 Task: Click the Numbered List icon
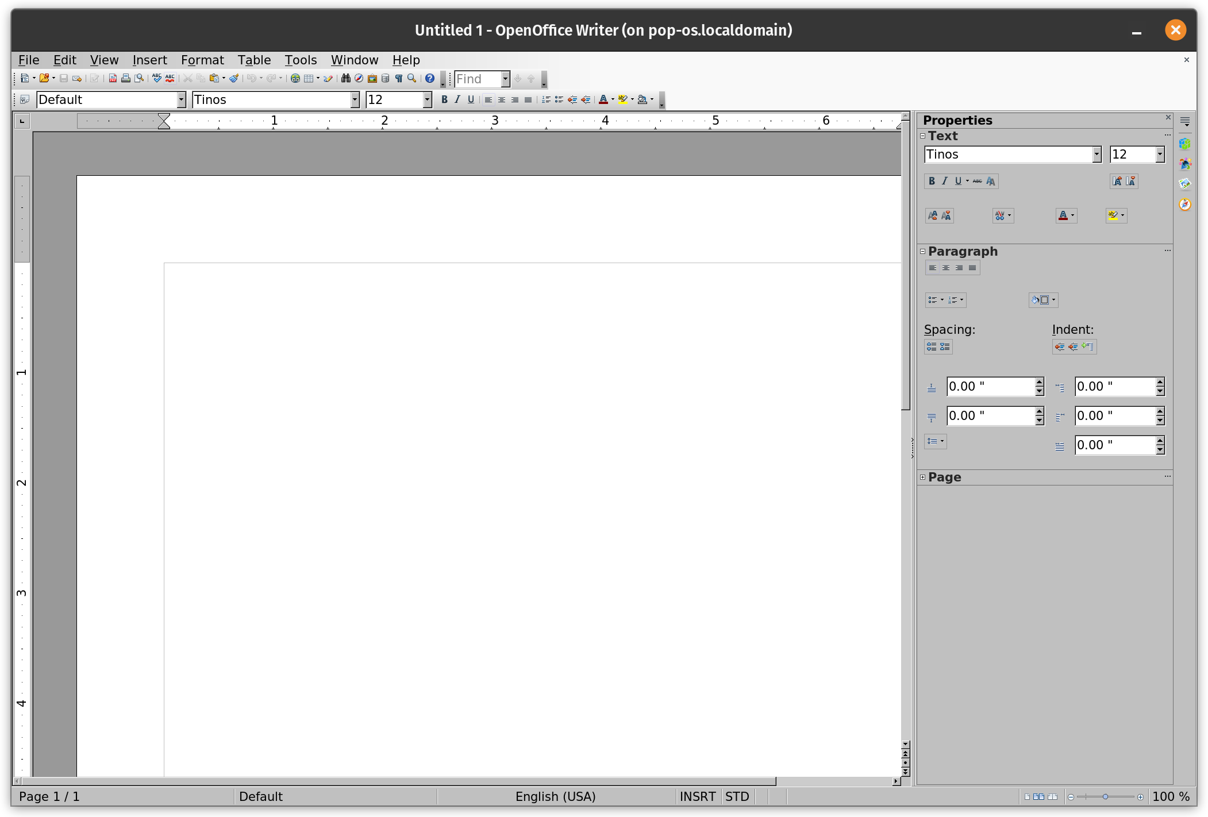pyautogui.click(x=544, y=99)
